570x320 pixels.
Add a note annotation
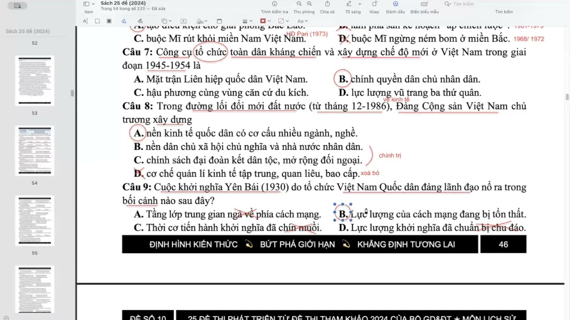219,21
